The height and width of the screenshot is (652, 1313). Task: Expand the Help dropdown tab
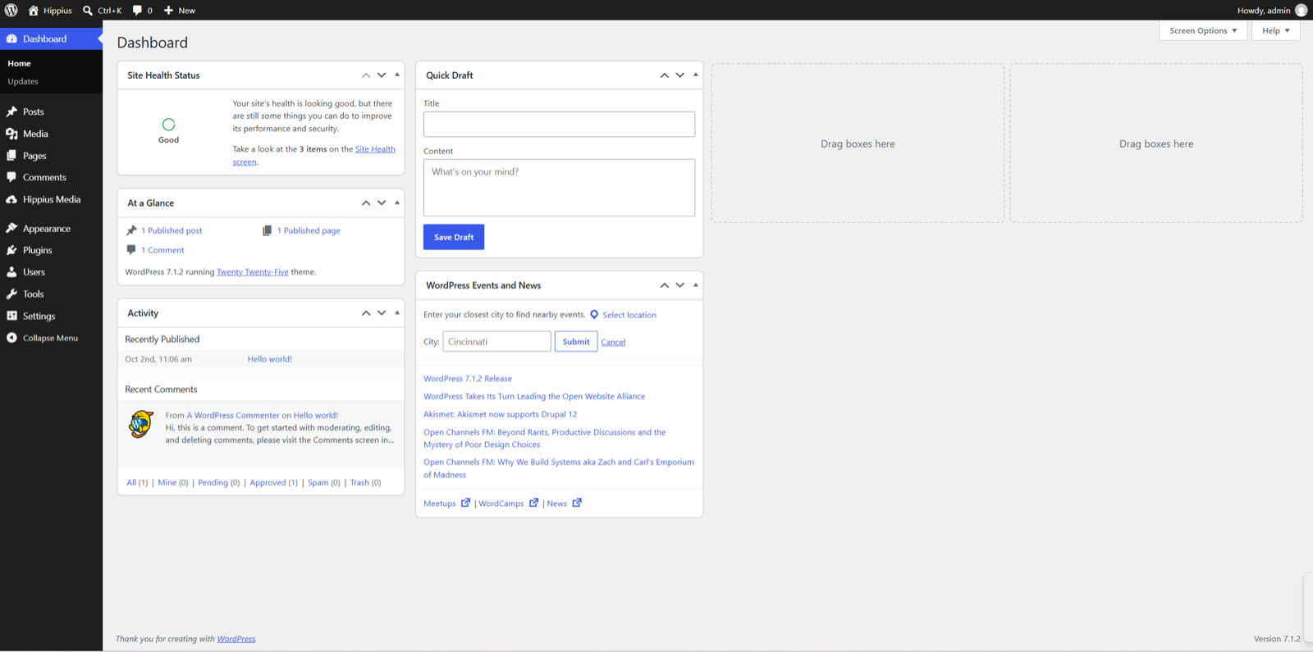click(x=1276, y=30)
